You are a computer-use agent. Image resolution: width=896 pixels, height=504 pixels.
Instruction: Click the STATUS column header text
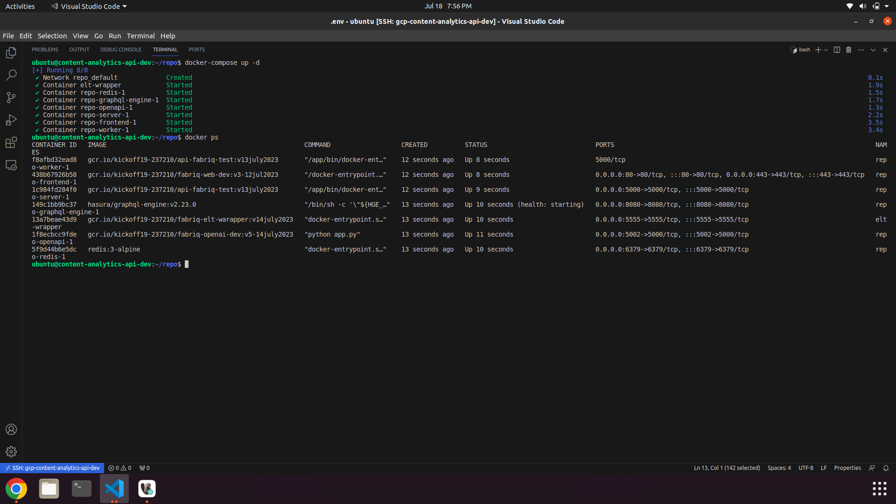pyautogui.click(x=476, y=145)
